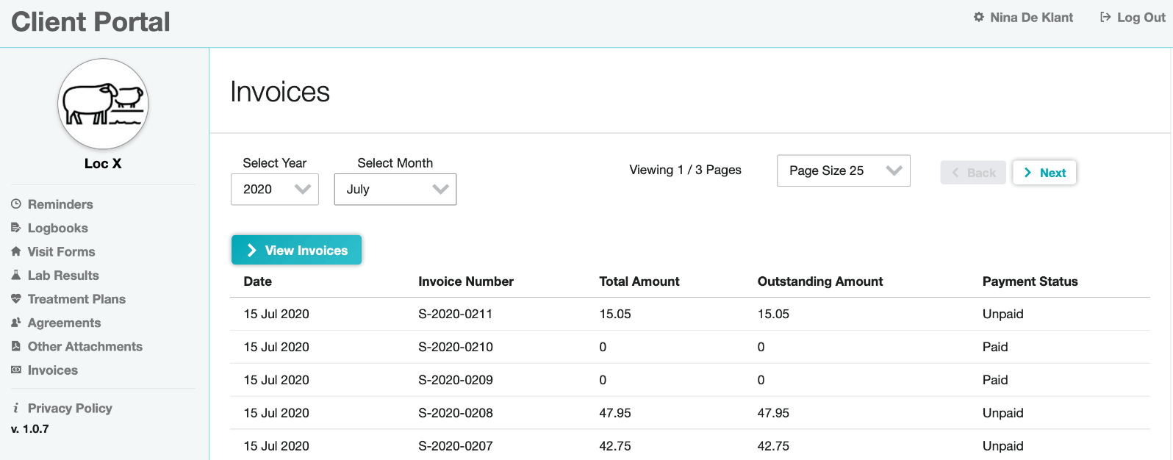Click the Loc X name under the logo
Viewport: 1173px width, 460px height.
click(103, 163)
